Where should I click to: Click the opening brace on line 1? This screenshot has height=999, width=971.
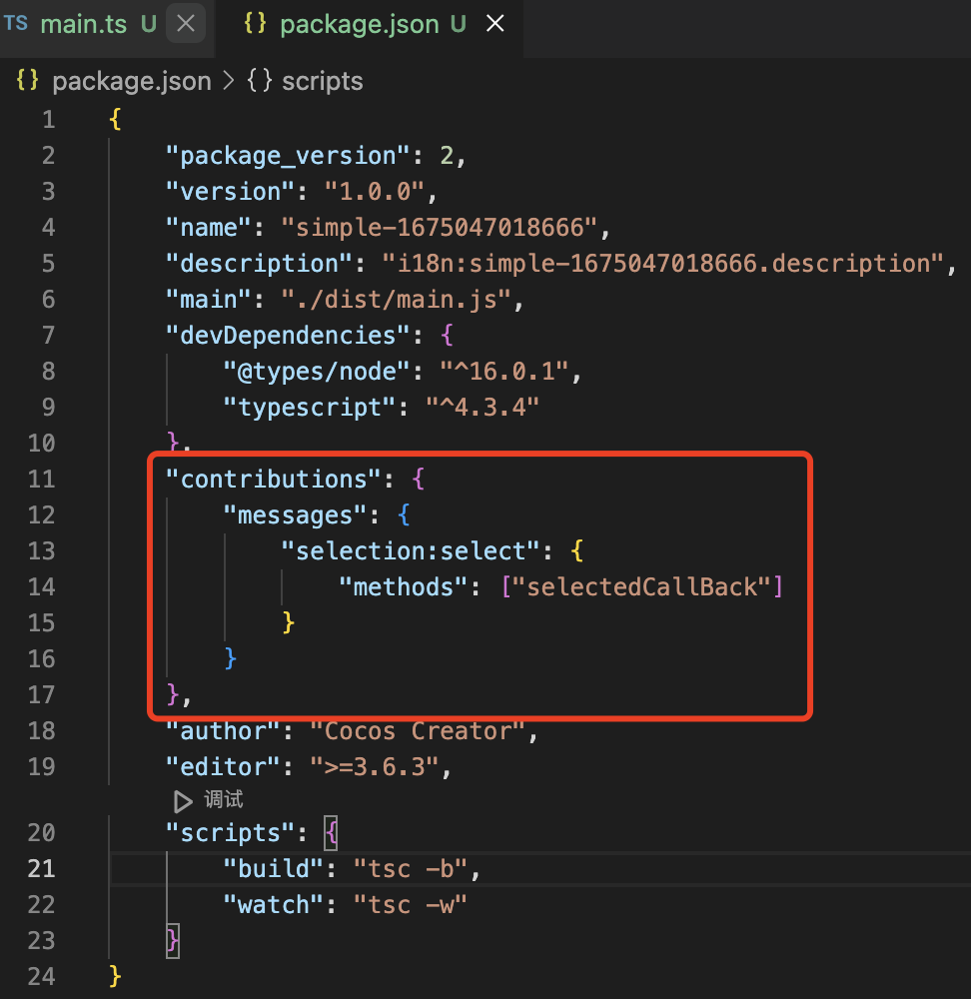[115, 119]
